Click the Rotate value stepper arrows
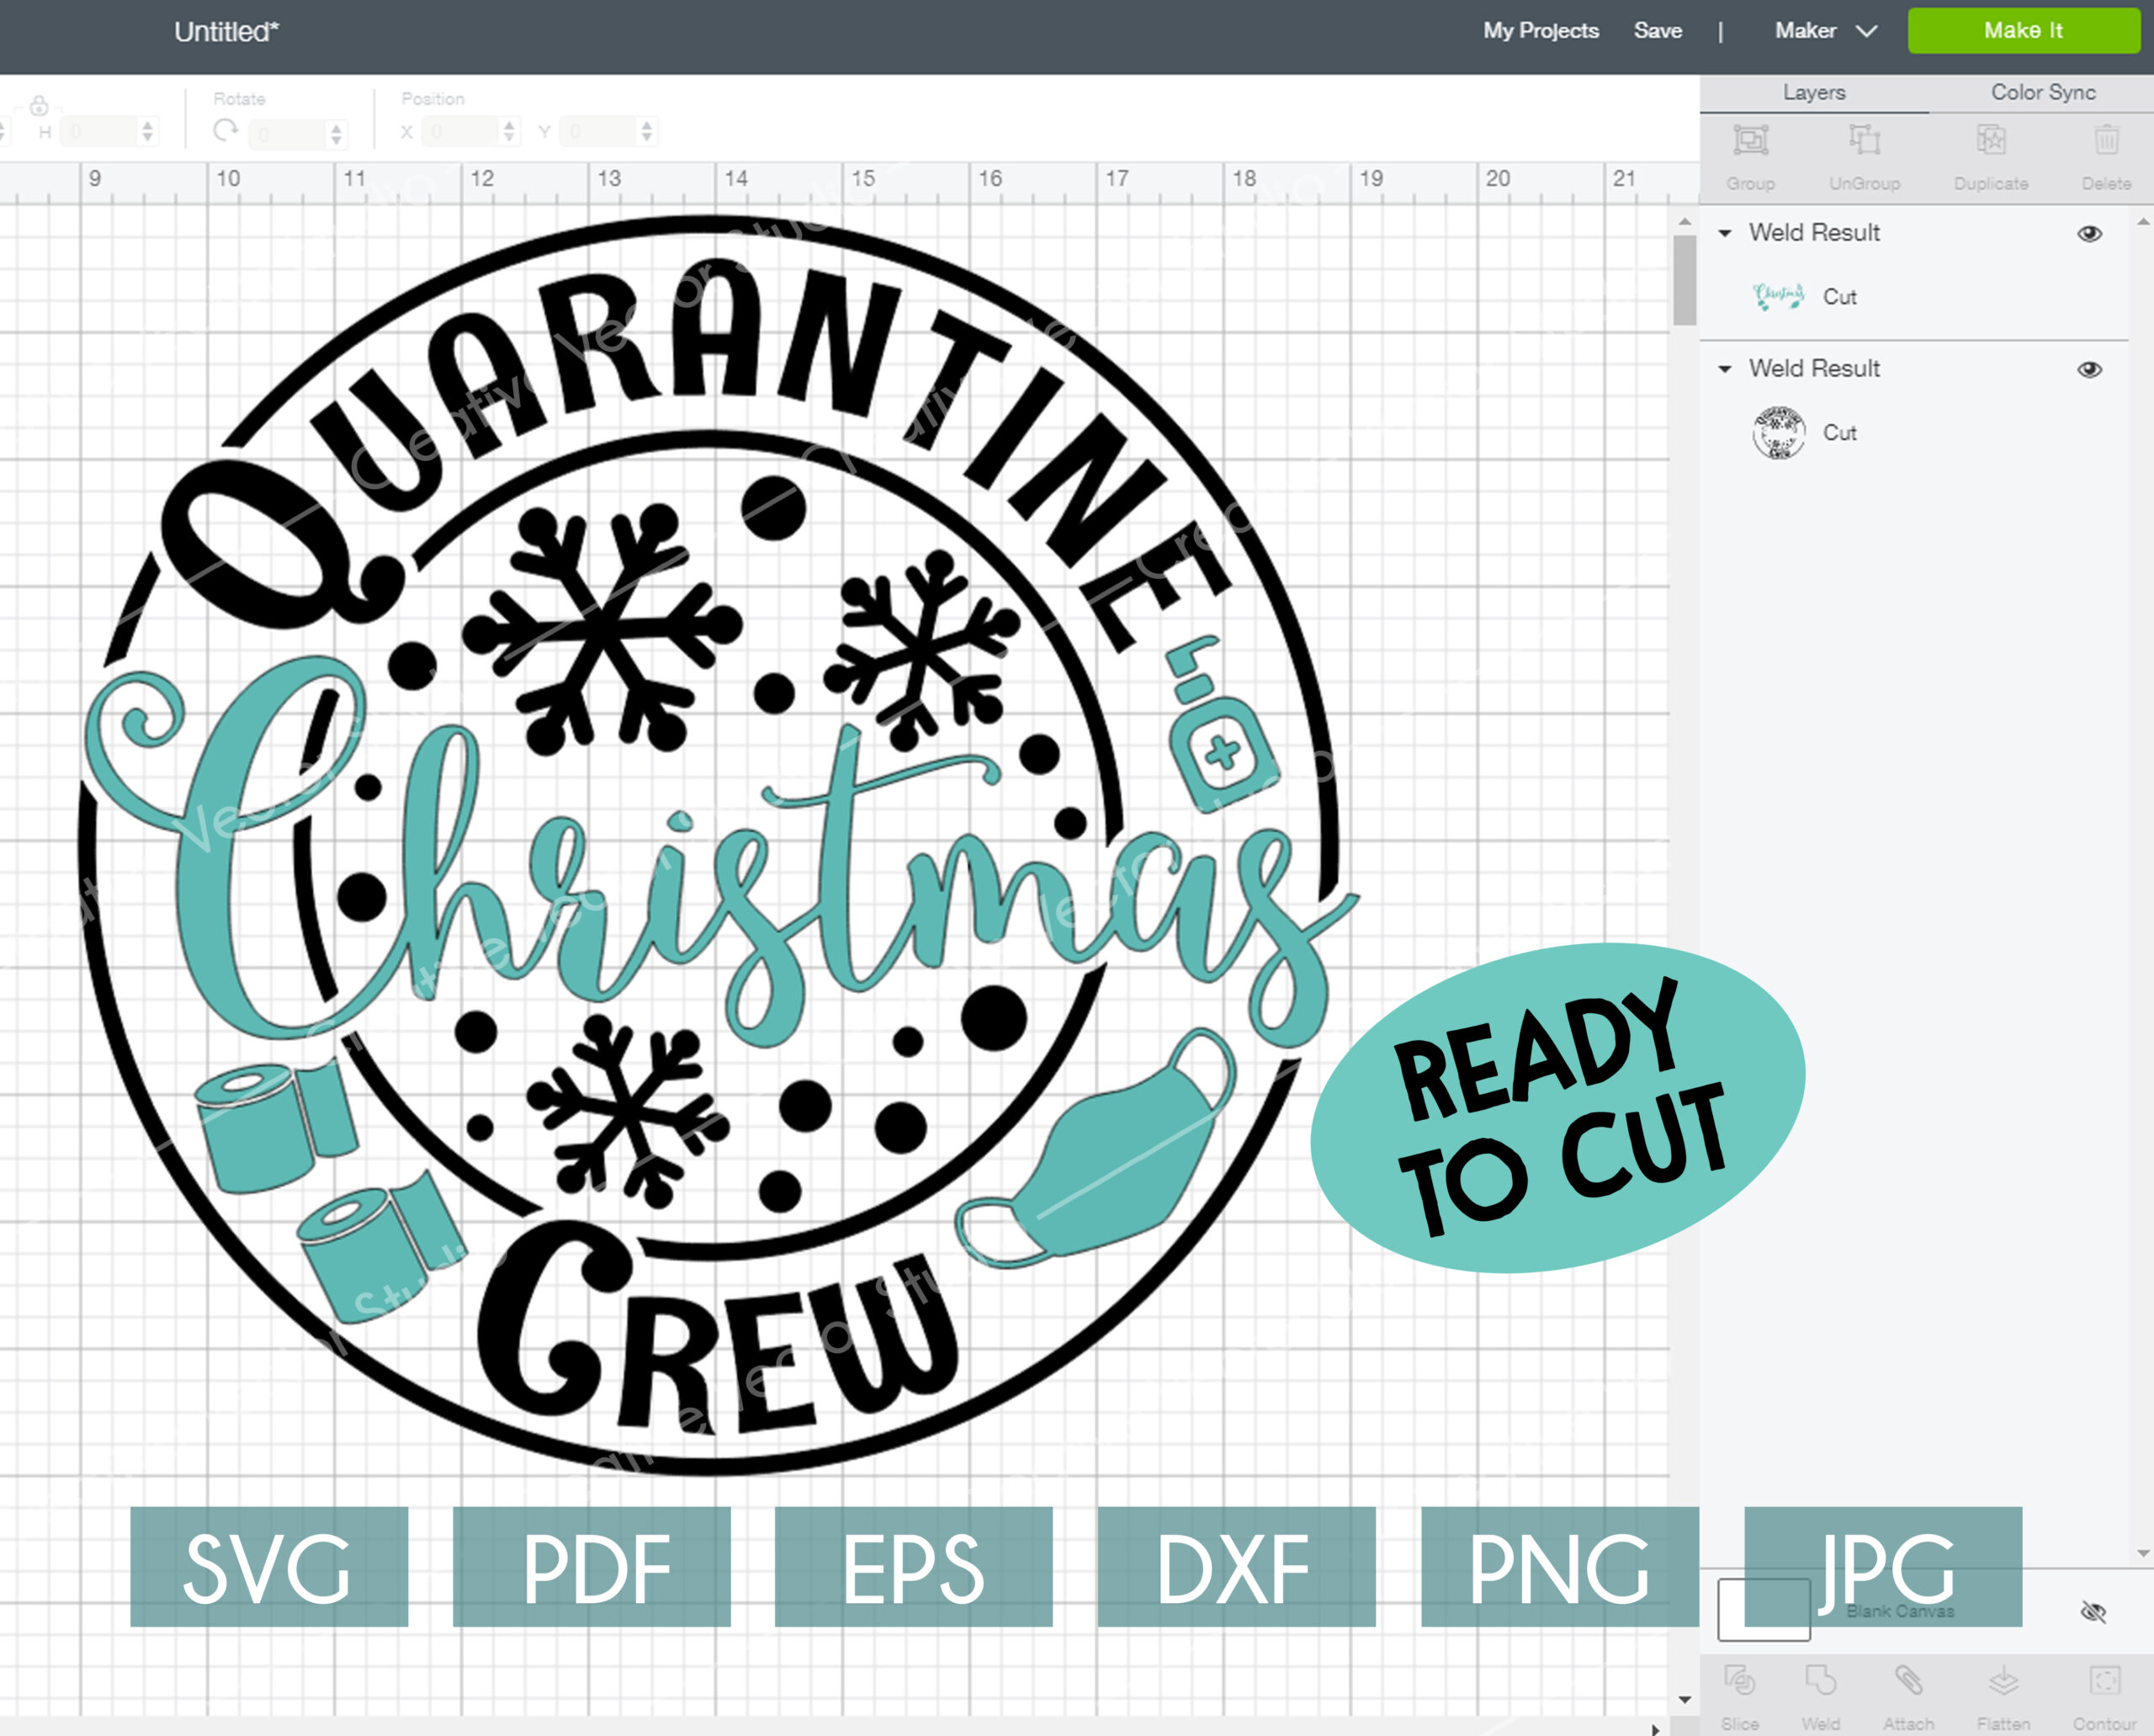The image size is (2154, 1736). point(337,133)
